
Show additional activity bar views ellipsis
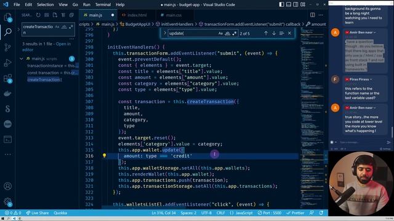(8, 154)
